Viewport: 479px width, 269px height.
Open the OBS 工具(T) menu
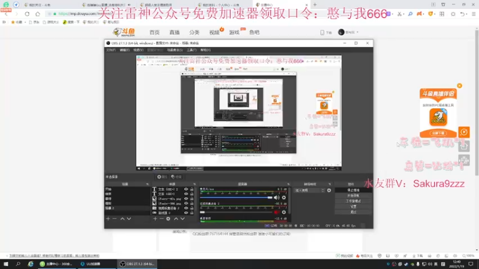[x=192, y=50]
